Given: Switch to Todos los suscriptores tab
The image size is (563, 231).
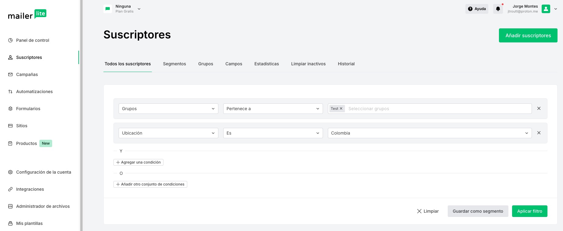Looking at the screenshot, I should tap(128, 64).
